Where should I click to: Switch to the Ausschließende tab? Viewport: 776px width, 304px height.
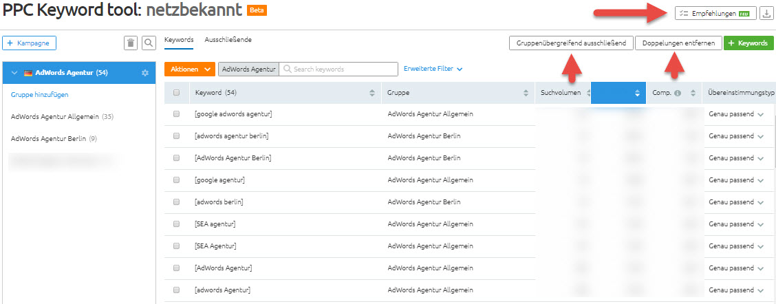(228, 40)
